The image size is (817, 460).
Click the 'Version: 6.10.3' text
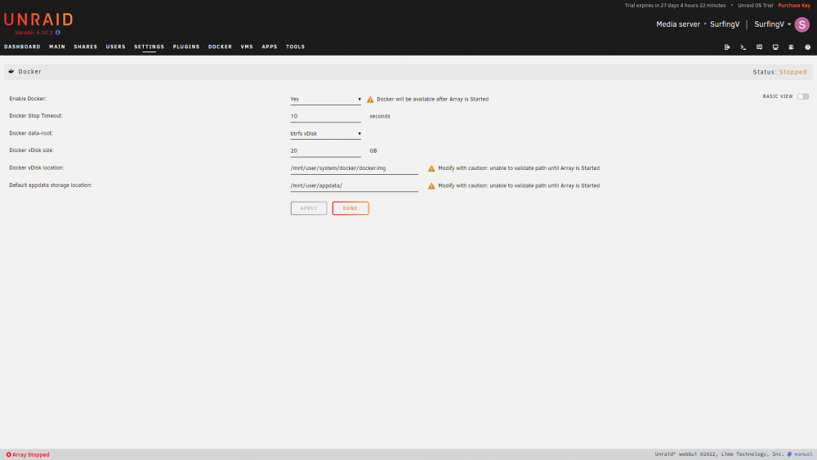(x=33, y=33)
